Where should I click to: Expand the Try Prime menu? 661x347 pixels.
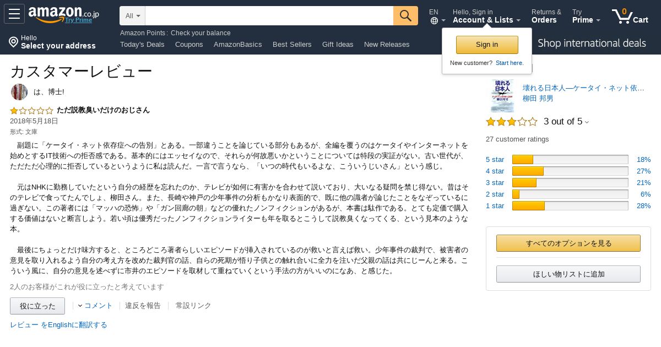[x=586, y=16]
